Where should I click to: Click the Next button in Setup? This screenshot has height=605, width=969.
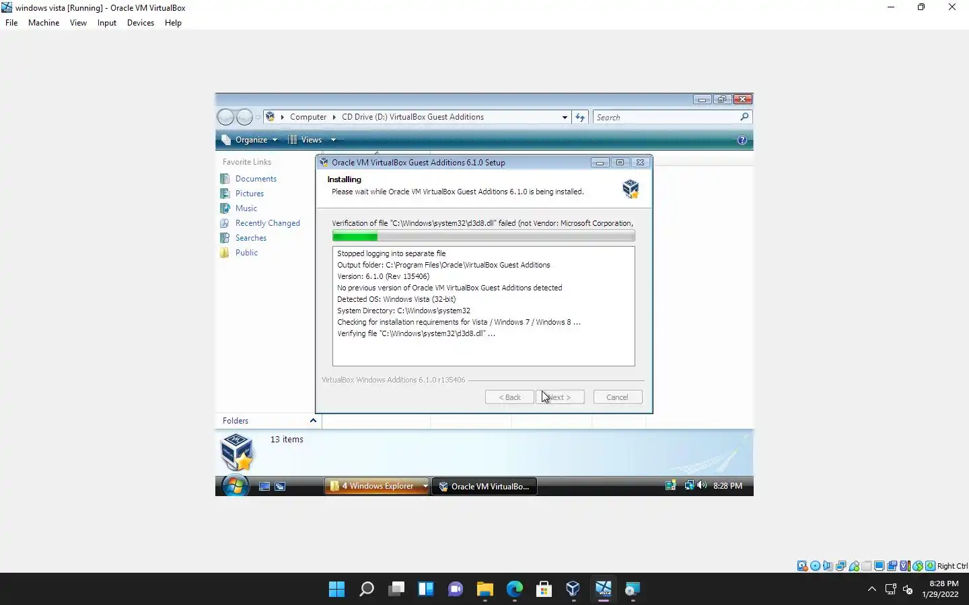pyautogui.click(x=560, y=397)
